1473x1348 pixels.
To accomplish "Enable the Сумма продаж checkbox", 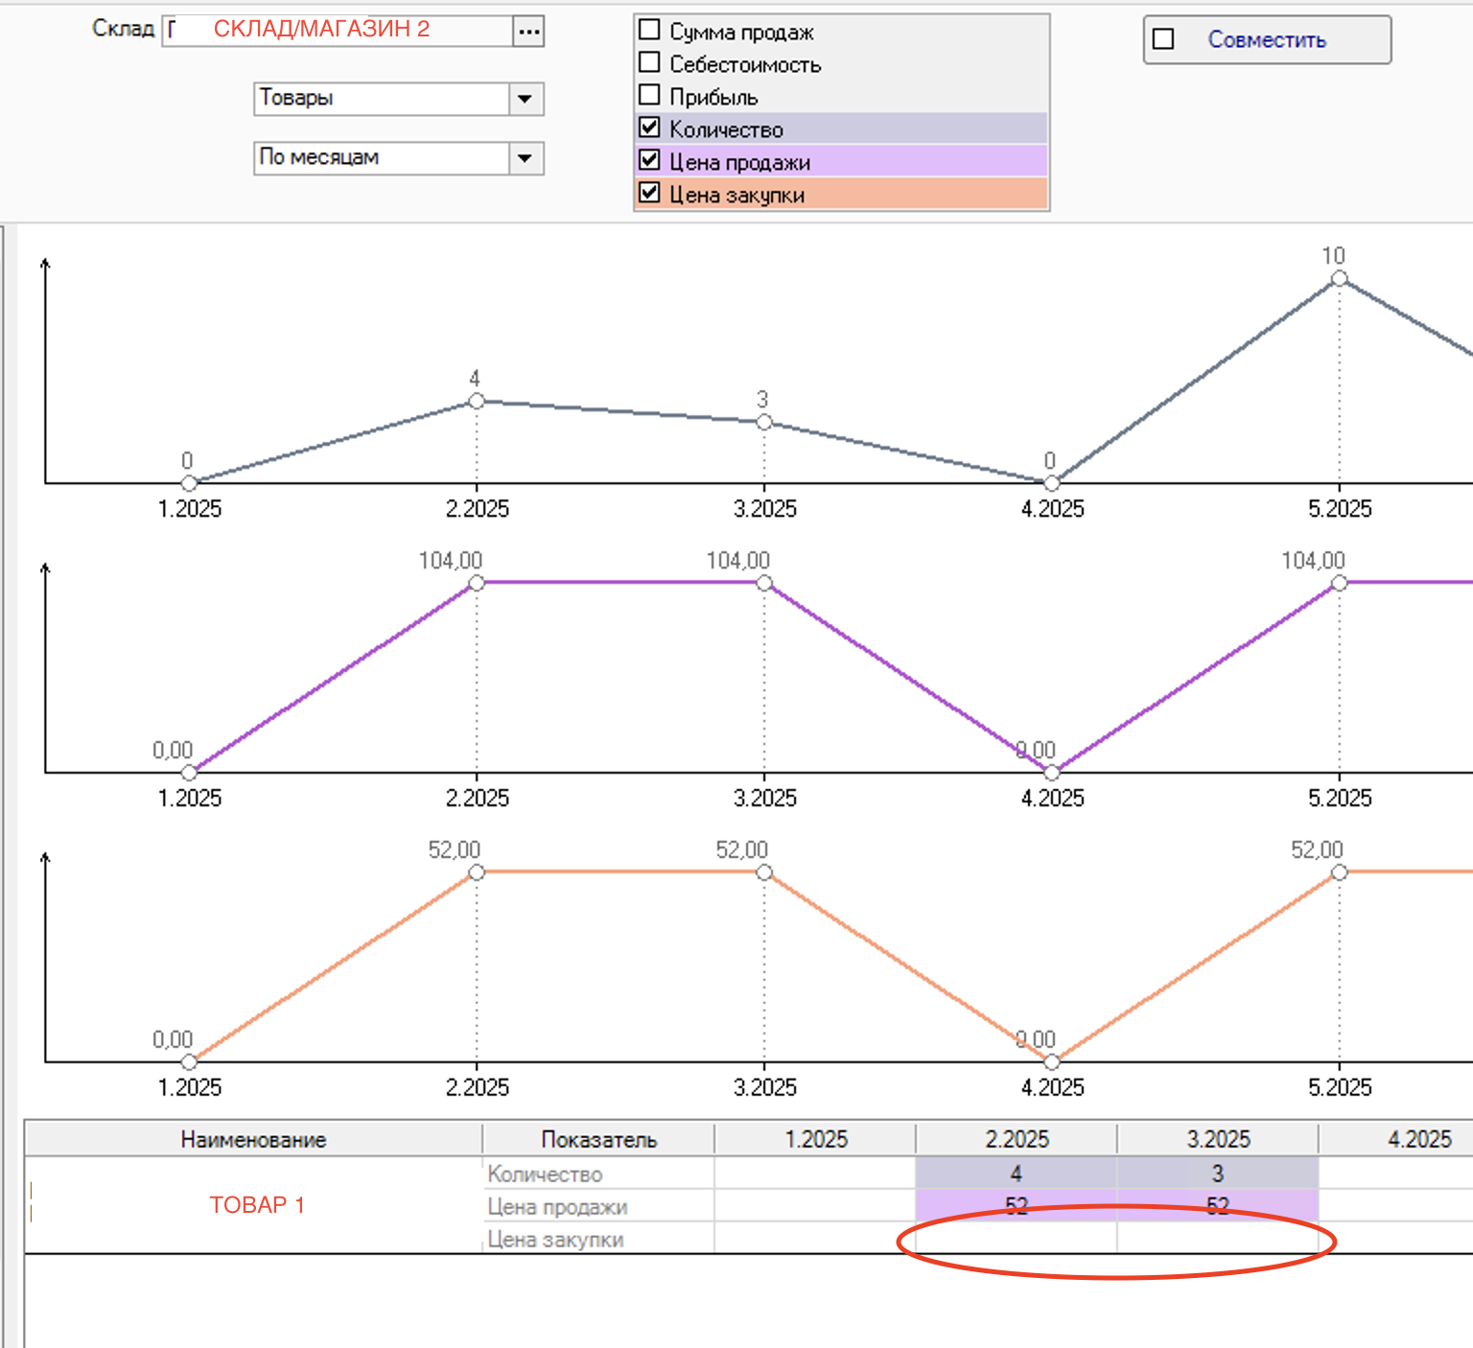I will pyautogui.click(x=649, y=31).
